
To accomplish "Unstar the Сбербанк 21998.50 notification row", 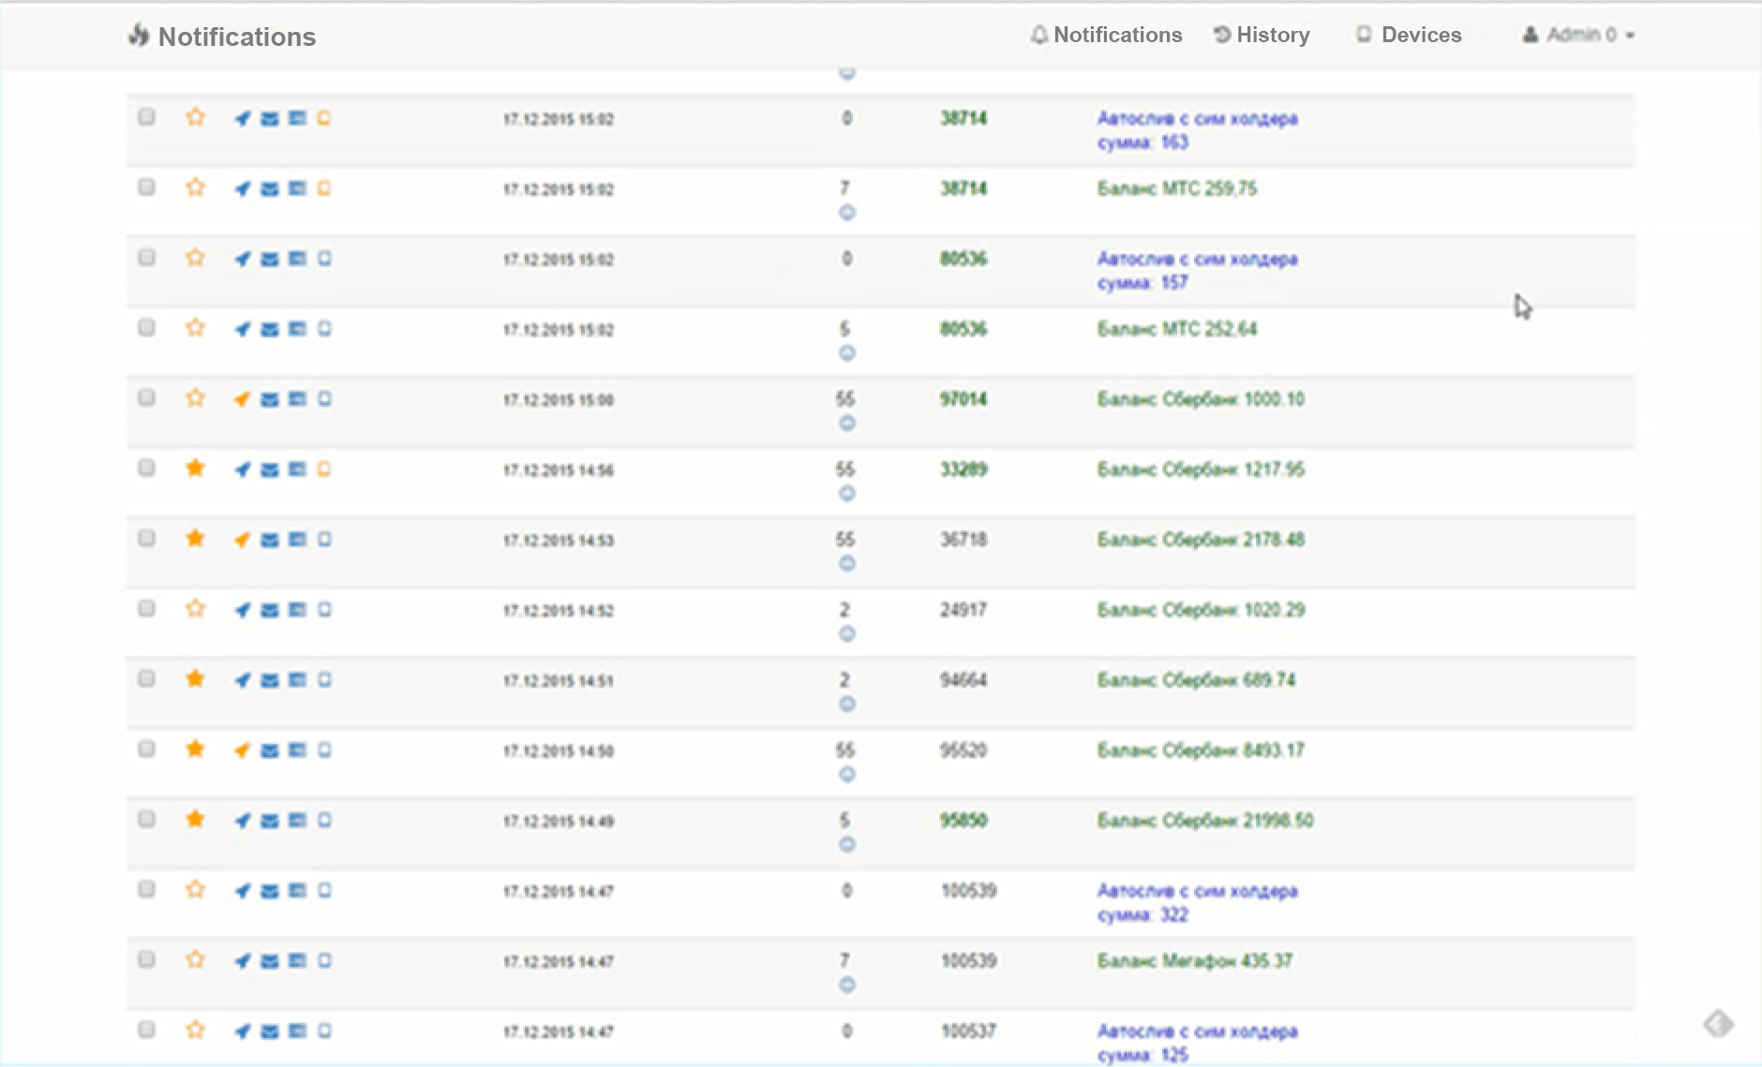I will coord(195,820).
